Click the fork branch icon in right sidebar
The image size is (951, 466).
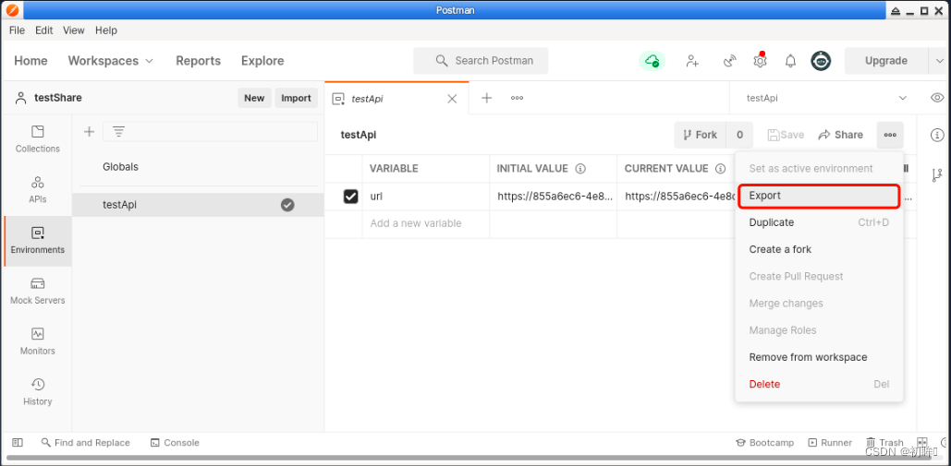coord(937,175)
